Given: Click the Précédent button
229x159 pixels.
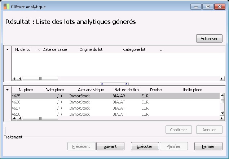Looking at the screenshot, I should pyautogui.click(x=82, y=146).
